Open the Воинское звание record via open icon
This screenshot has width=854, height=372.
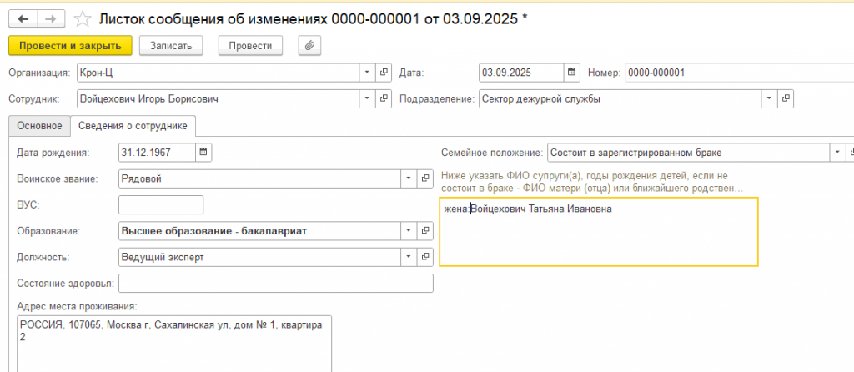[x=425, y=178]
